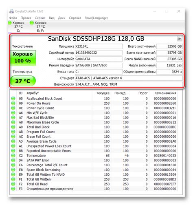
Task: Close the CrystalDiskInfo window
Action: (179, 11)
